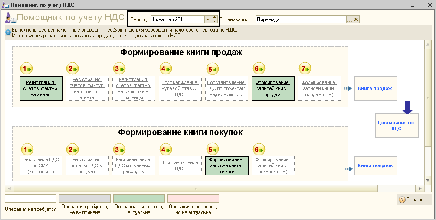Screen dimensions: 436x220
Task: Click the vertical scrollbar down arrow
Action: [428, 181]
